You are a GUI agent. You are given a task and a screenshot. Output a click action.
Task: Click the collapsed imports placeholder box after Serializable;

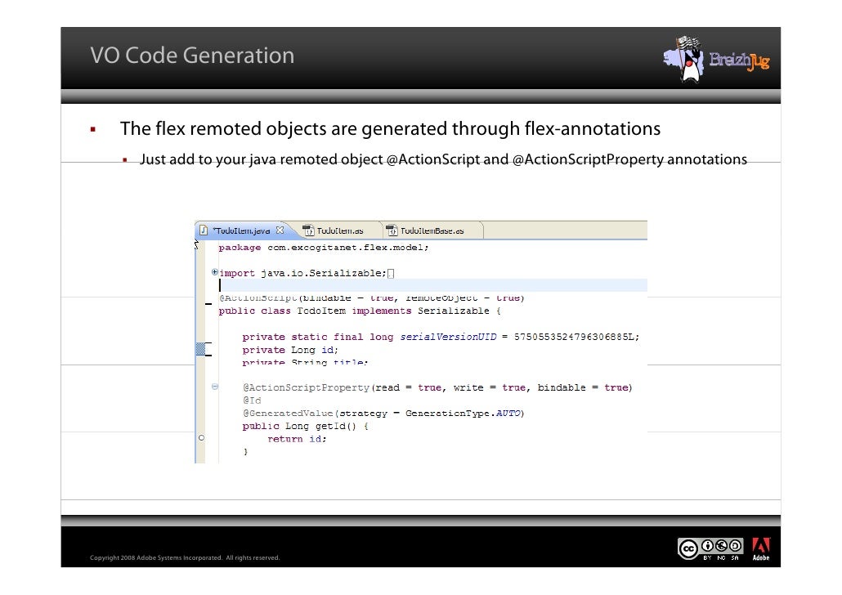point(392,273)
